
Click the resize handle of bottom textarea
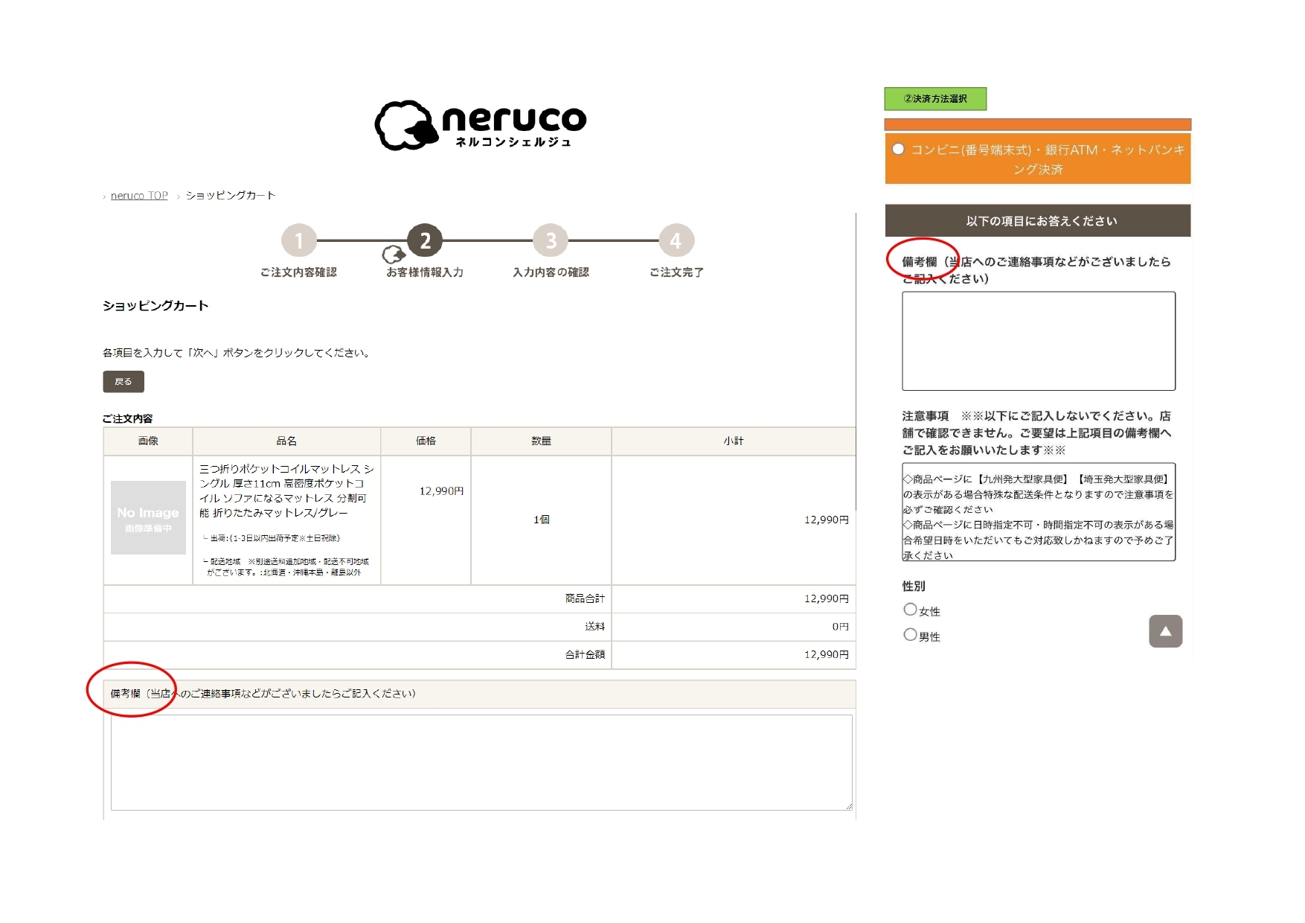coord(848,806)
